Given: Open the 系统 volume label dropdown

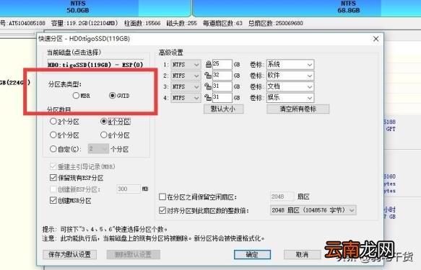Looking at the screenshot, I should 290,64.
